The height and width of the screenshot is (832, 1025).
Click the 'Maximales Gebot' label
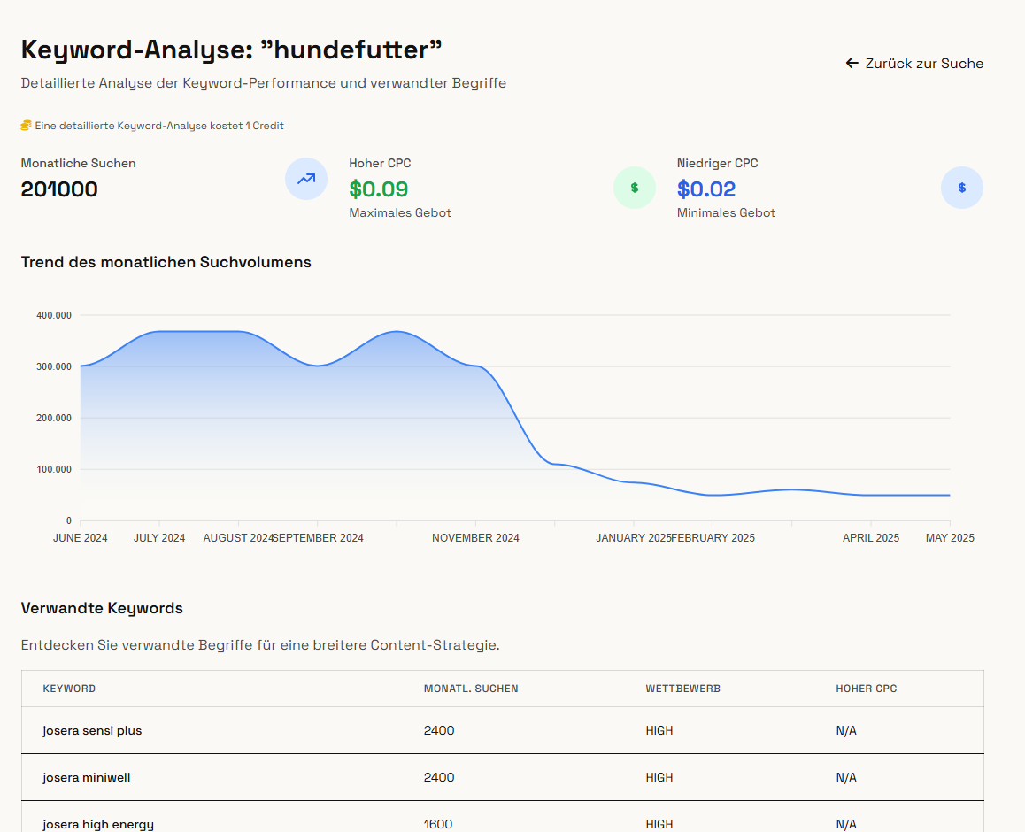400,212
